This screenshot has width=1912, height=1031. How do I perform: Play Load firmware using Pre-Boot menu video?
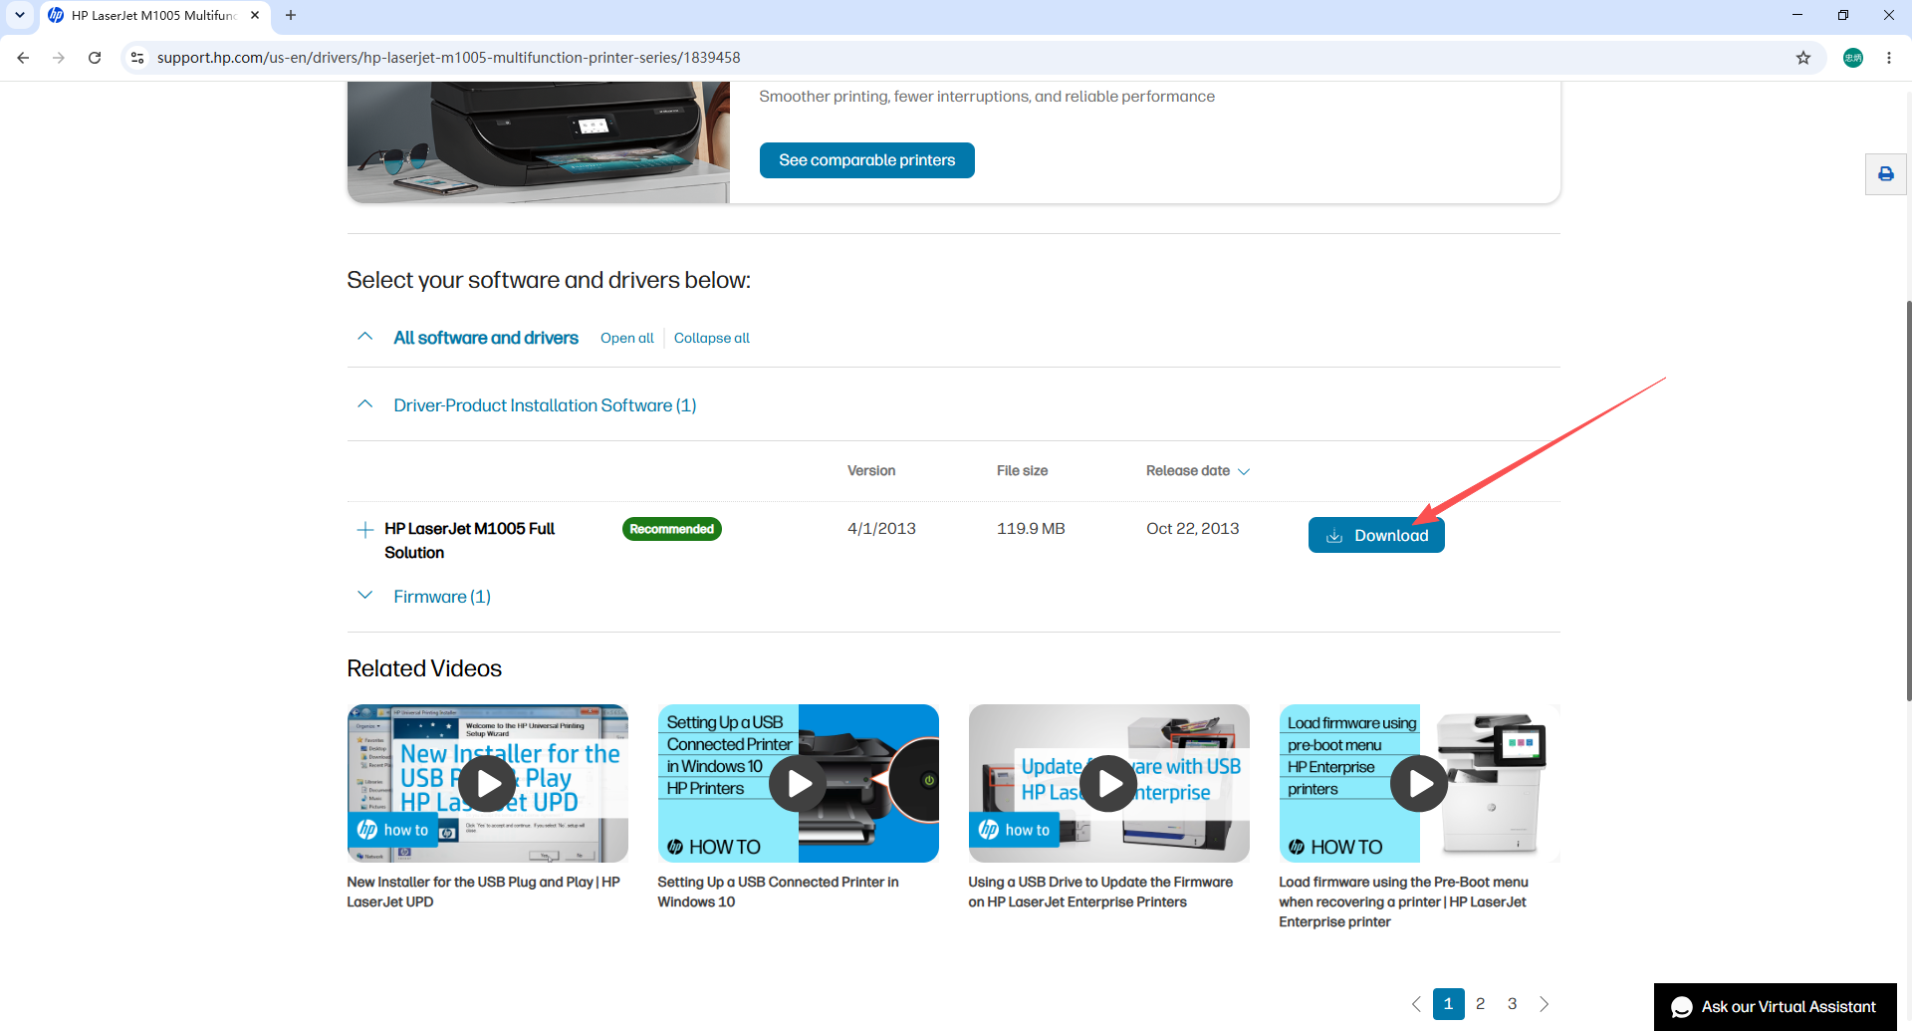coord(1419,784)
